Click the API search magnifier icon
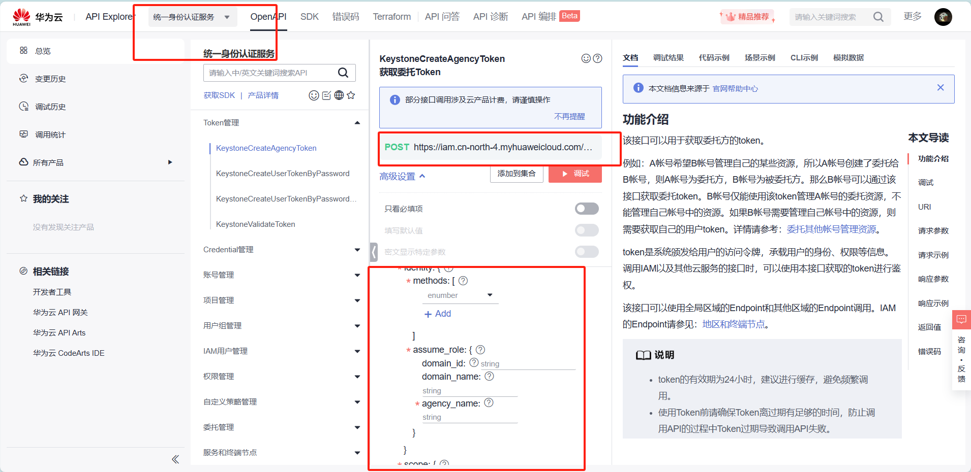Screen dimensions: 971x472 pyautogui.click(x=343, y=73)
